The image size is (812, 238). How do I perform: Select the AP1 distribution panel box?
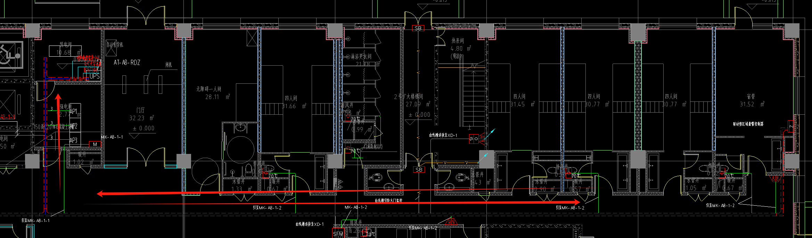click(x=75, y=111)
